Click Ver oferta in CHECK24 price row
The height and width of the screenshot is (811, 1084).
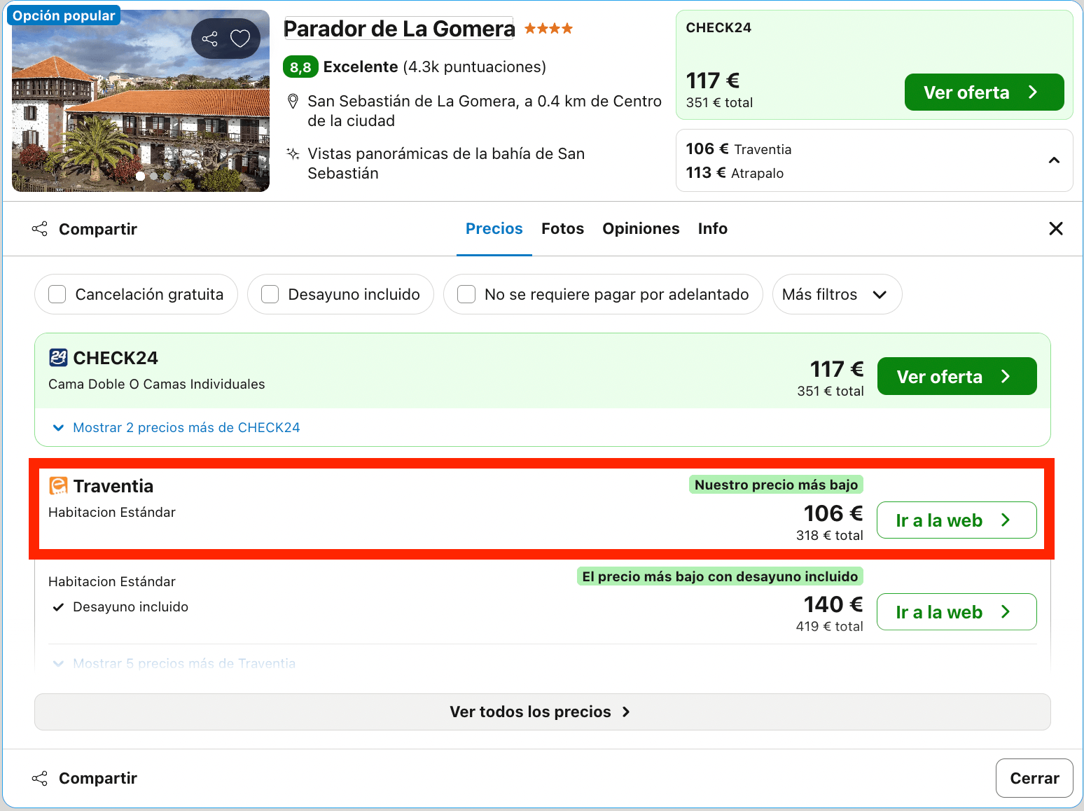957,377
